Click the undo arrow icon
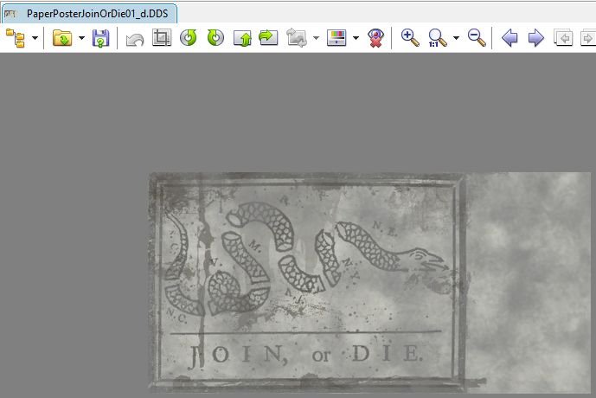Viewport: 596px width, 398px height. coord(135,38)
